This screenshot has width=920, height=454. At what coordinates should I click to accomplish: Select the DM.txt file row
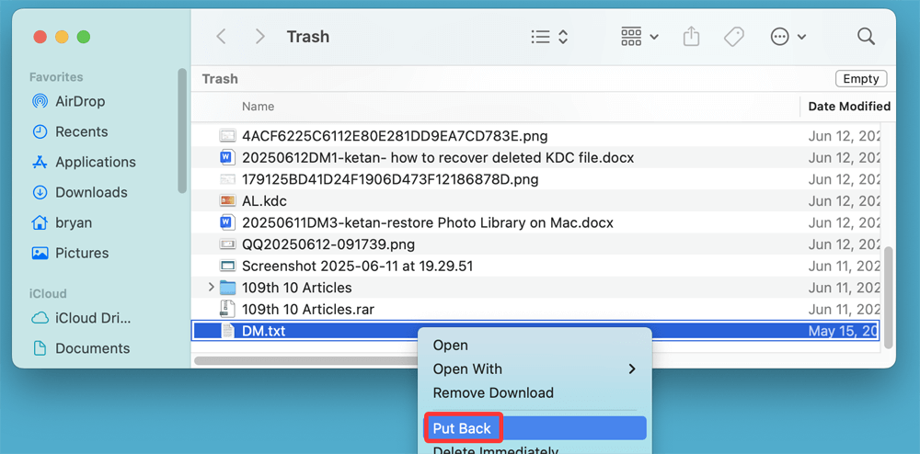[535, 331]
